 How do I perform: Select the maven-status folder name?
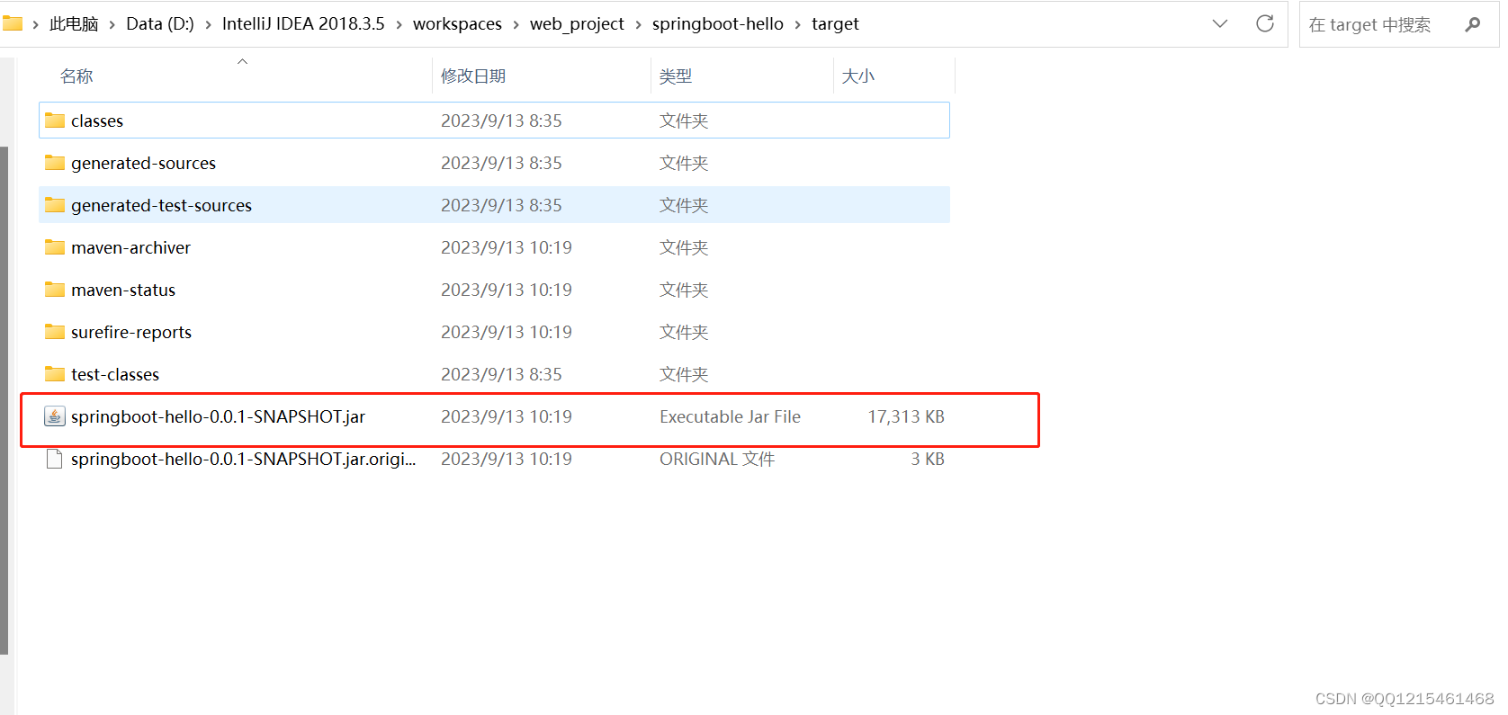coord(123,290)
